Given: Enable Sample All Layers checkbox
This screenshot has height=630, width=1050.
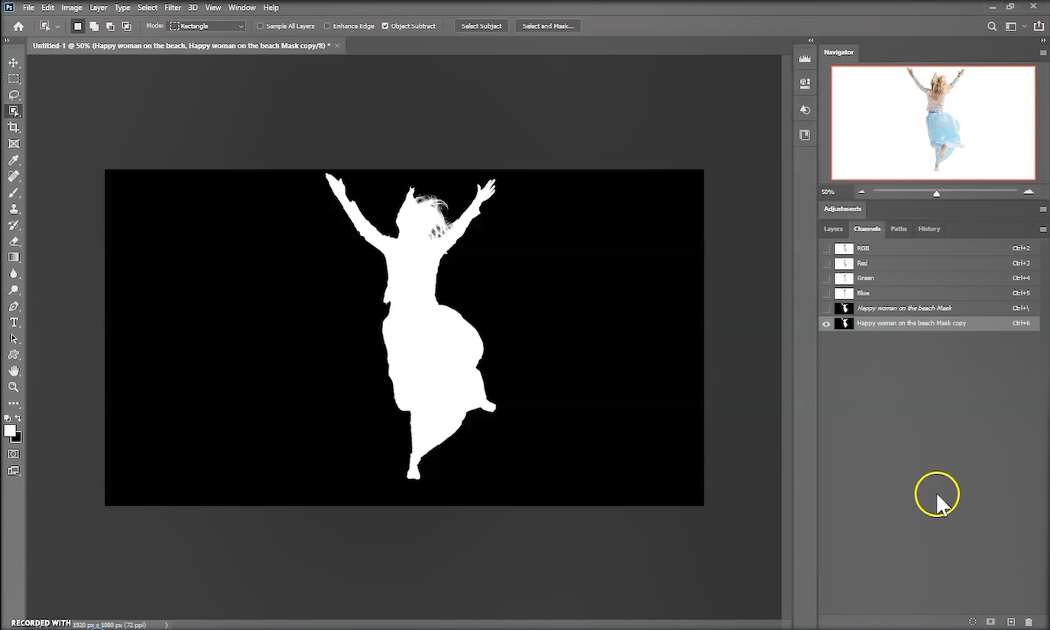Looking at the screenshot, I should pyautogui.click(x=261, y=26).
